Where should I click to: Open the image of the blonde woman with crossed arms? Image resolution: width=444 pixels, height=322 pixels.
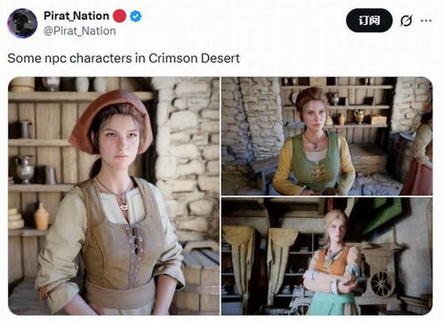327,256
